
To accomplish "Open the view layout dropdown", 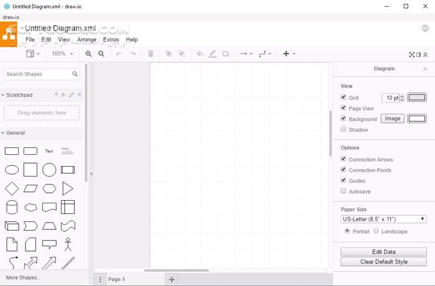I will click(x=33, y=53).
